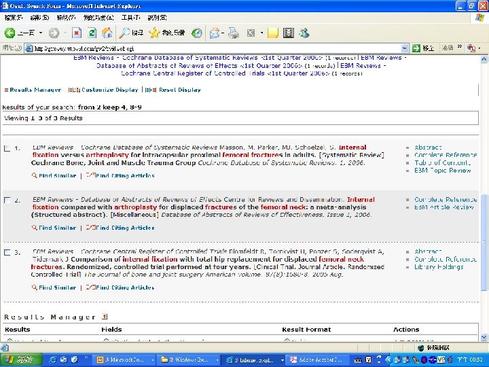
Task: Open EBM Article Review for result 2
Action: tap(444, 207)
